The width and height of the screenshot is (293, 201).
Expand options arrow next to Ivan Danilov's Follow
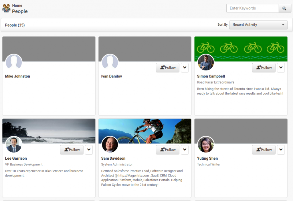tap(185, 68)
